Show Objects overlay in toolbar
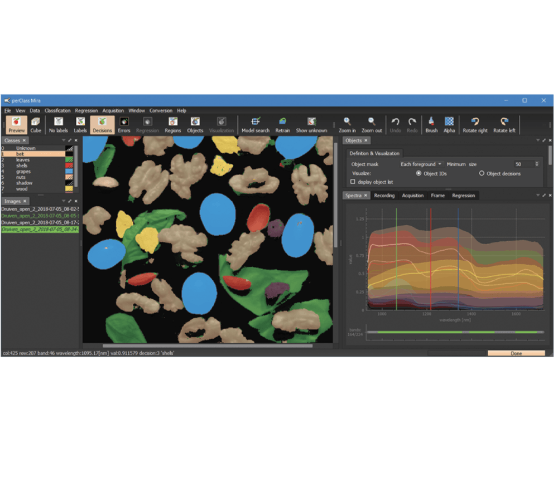The width and height of the screenshot is (558, 482). click(195, 125)
